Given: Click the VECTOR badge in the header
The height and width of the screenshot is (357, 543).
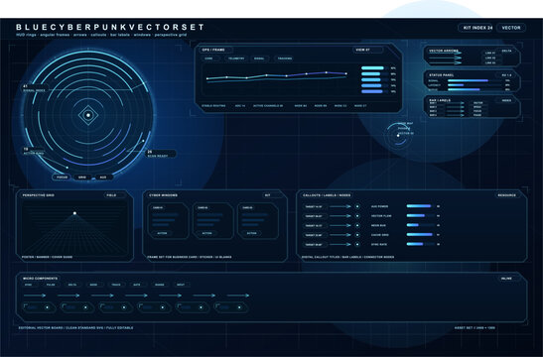Looking at the screenshot, I should pyautogui.click(x=511, y=28).
